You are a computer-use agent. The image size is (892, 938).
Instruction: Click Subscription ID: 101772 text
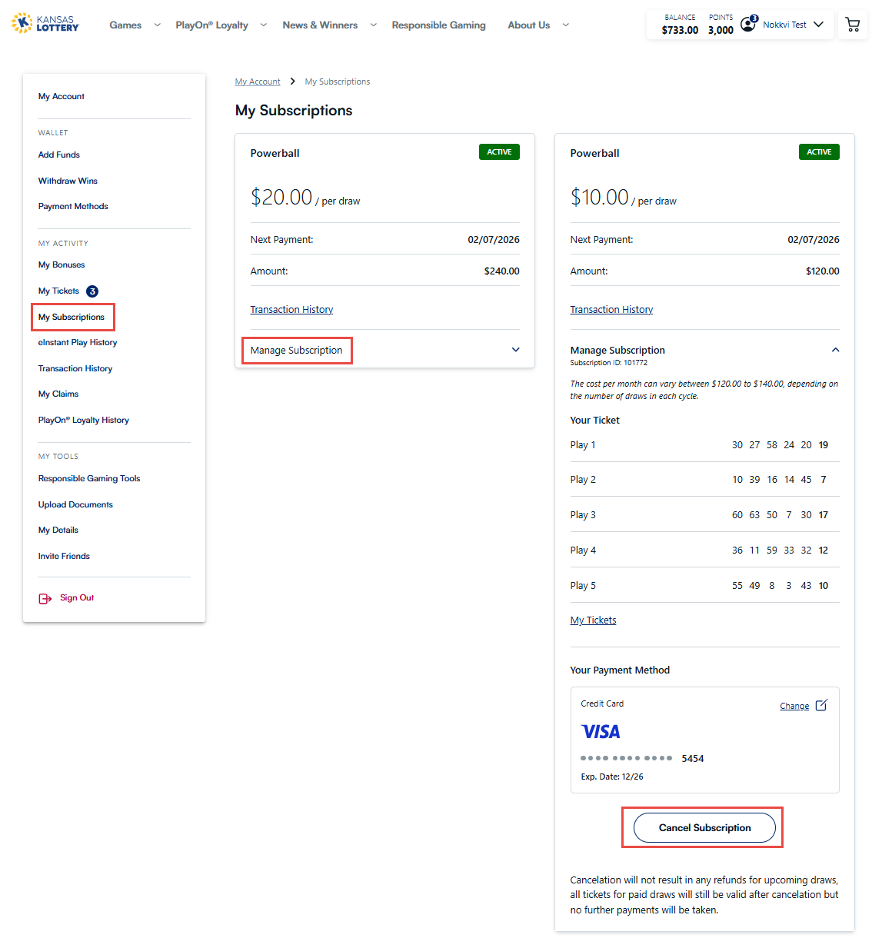(608, 363)
